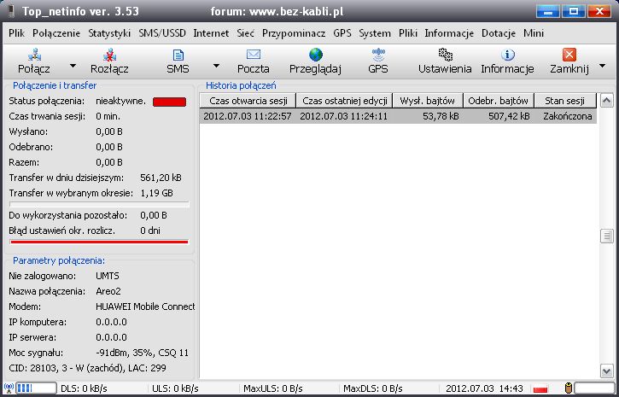This screenshot has width=619, height=397.
Task: Expand the dropdown arrow next to SMS
Action: (x=216, y=65)
